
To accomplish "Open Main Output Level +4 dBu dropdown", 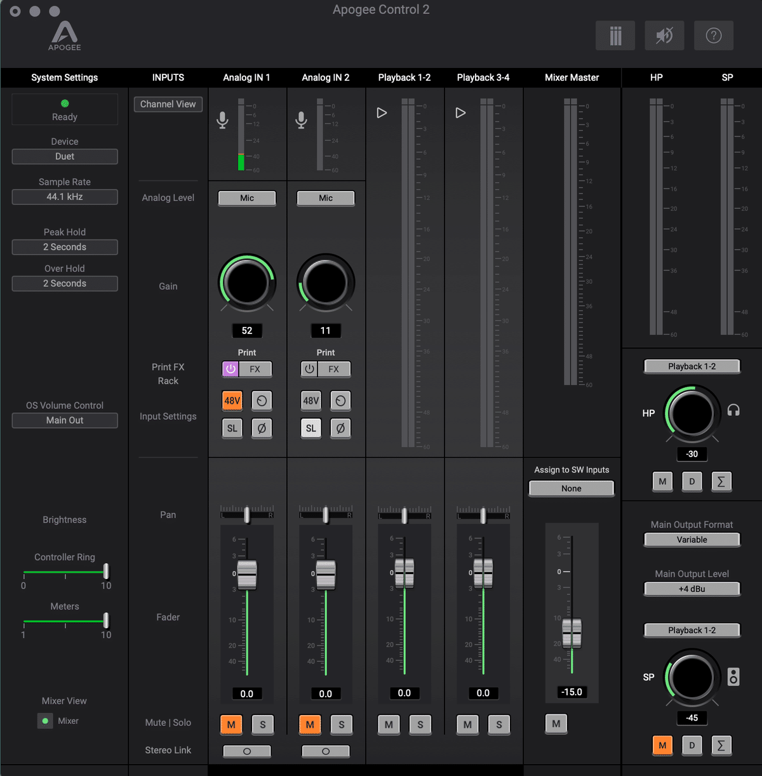I will (692, 589).
